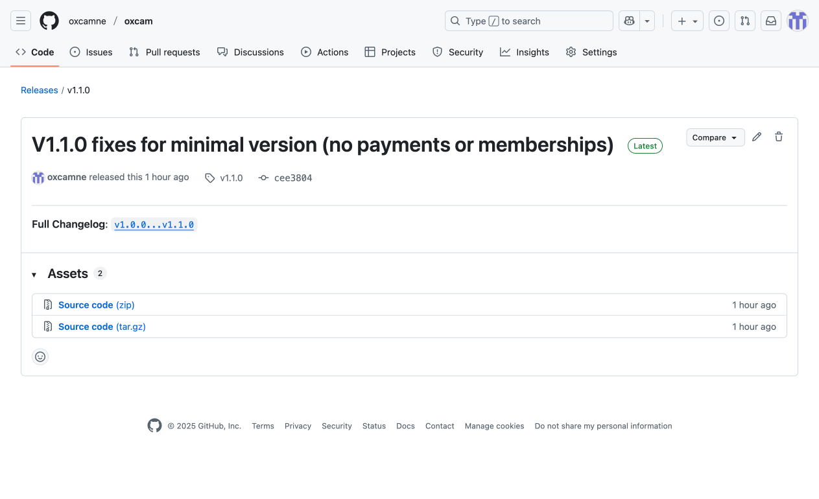Switch to the Pull requests tab
This screenshot has width=819, height=499.
(165, 52)
